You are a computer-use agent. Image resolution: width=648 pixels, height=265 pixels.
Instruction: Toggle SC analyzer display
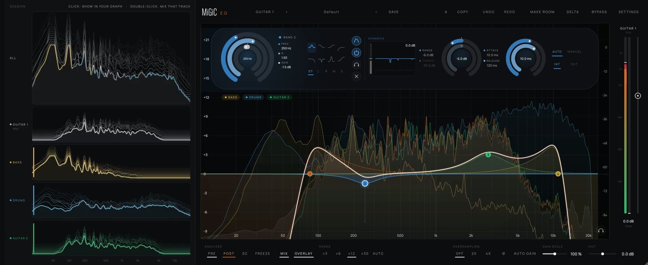pos(245,253)
